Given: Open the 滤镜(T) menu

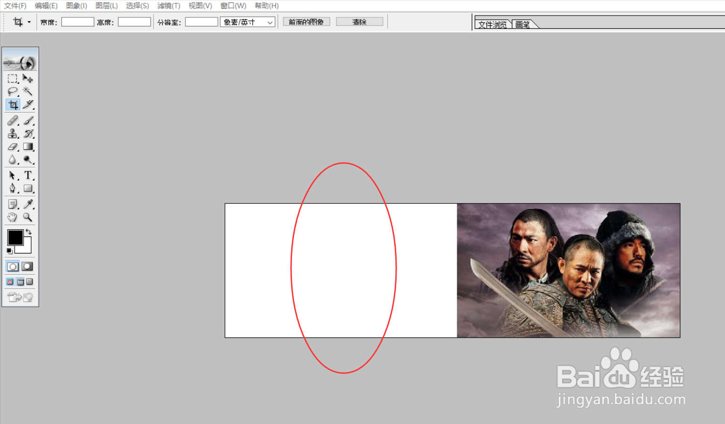Looking at the screenshot, I should click(169, 6).
